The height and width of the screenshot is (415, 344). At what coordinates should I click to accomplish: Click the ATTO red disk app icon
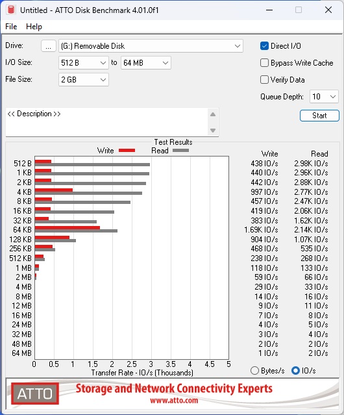11,10
